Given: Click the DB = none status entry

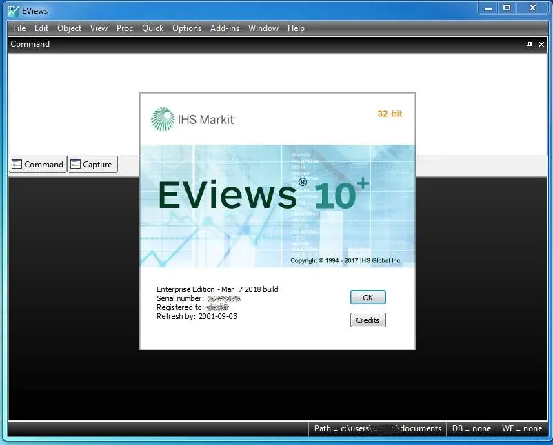Looking at the screenshot, I should pyautogui.click(x=472, y=428).
